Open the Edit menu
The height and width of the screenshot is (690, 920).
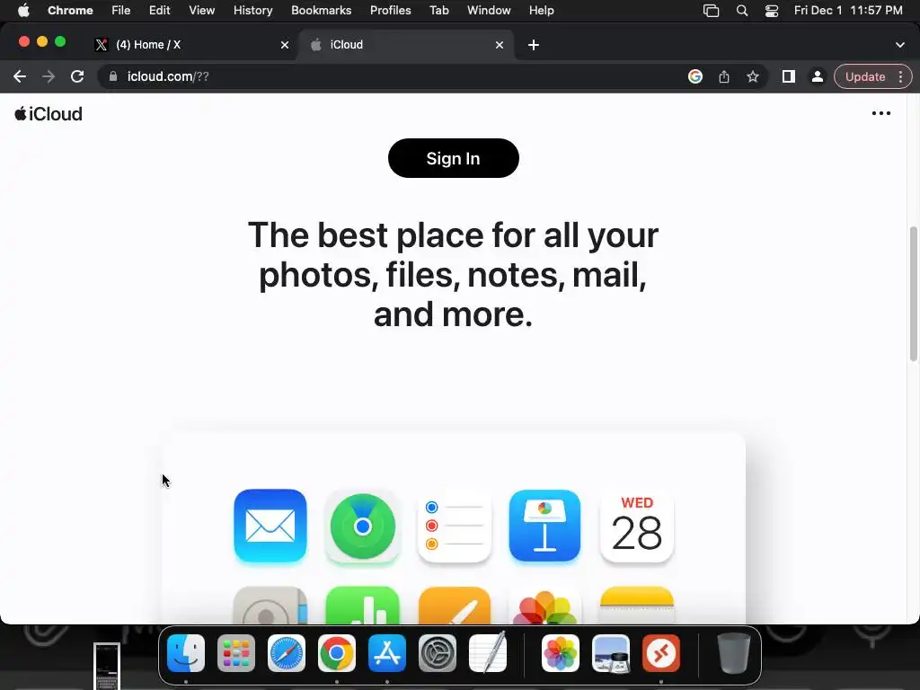159,11
